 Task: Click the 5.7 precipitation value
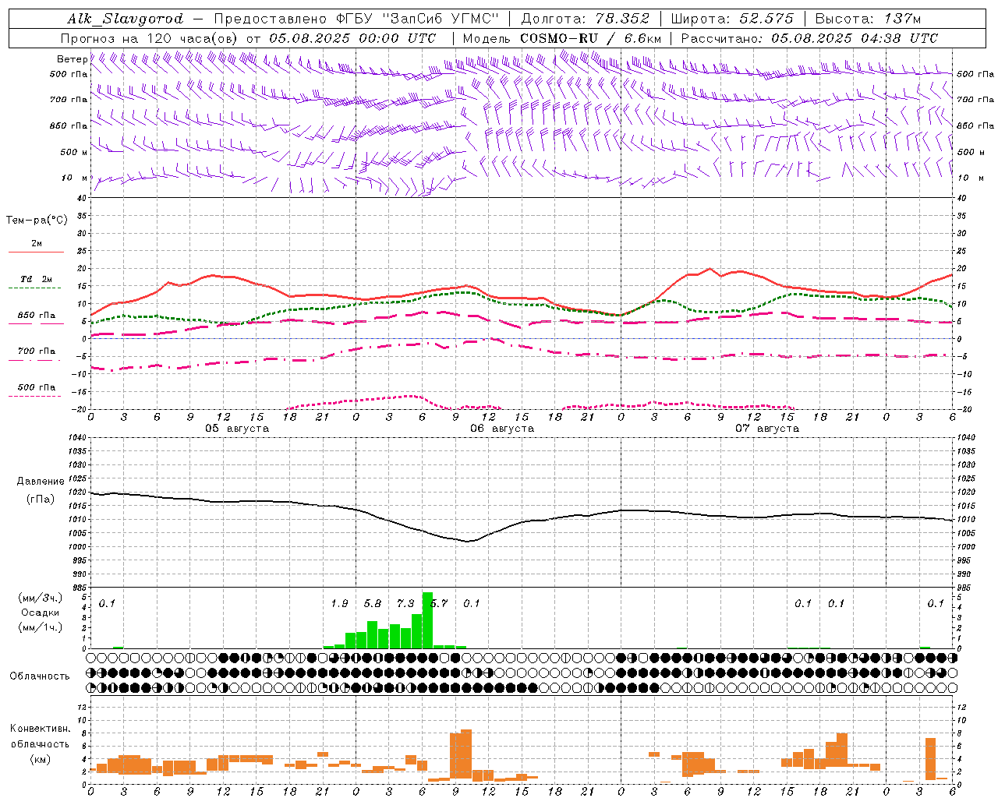tap(440, 603)
